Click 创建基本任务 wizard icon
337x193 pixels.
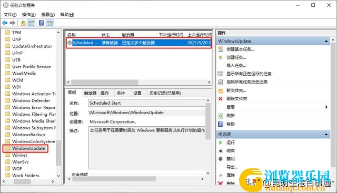(221, 49)
